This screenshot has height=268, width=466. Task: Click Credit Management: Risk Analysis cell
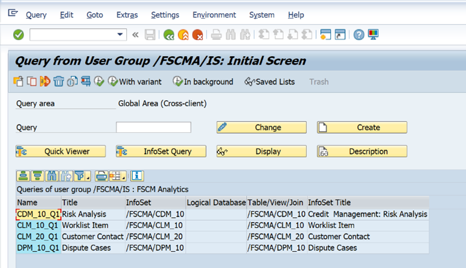(x=368, y=214)
